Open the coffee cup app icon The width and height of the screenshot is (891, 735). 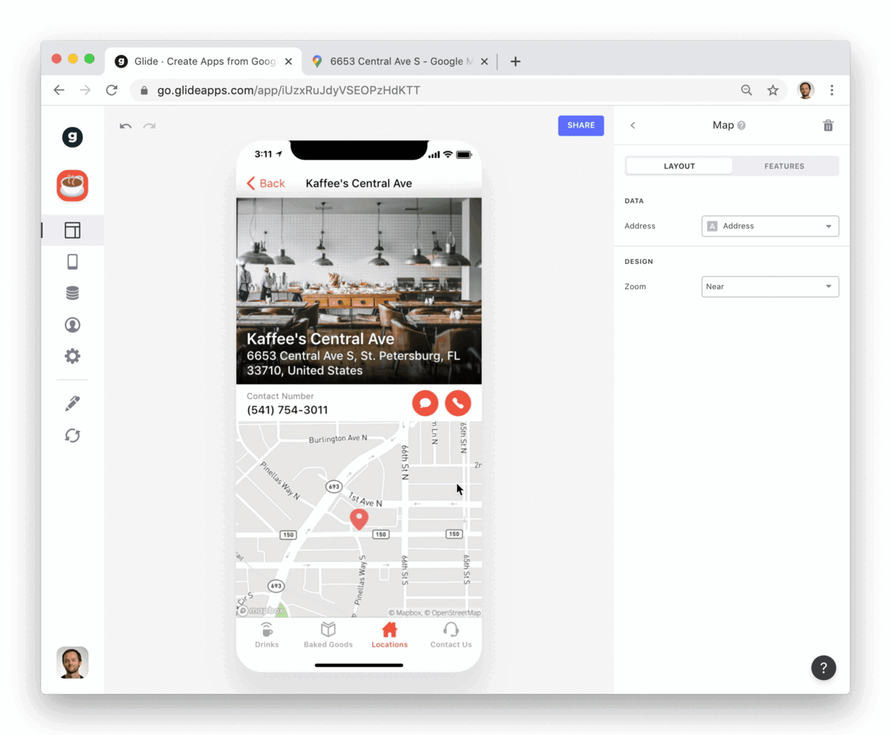(x=72, y=185)
